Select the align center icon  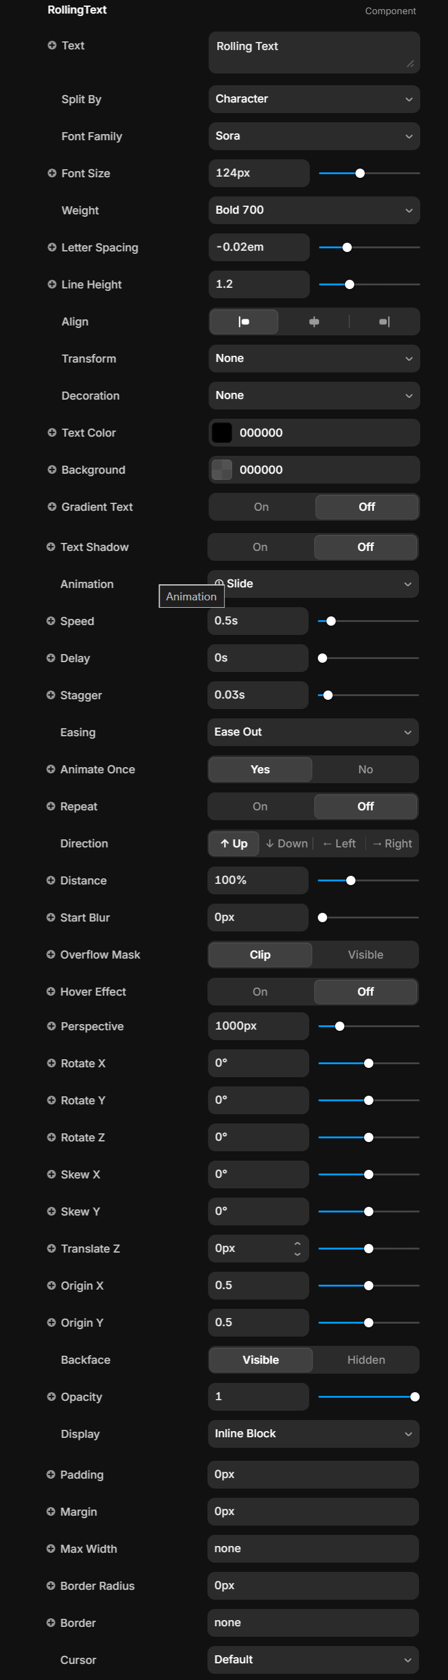pyautogui.click(x=314, y=322)
